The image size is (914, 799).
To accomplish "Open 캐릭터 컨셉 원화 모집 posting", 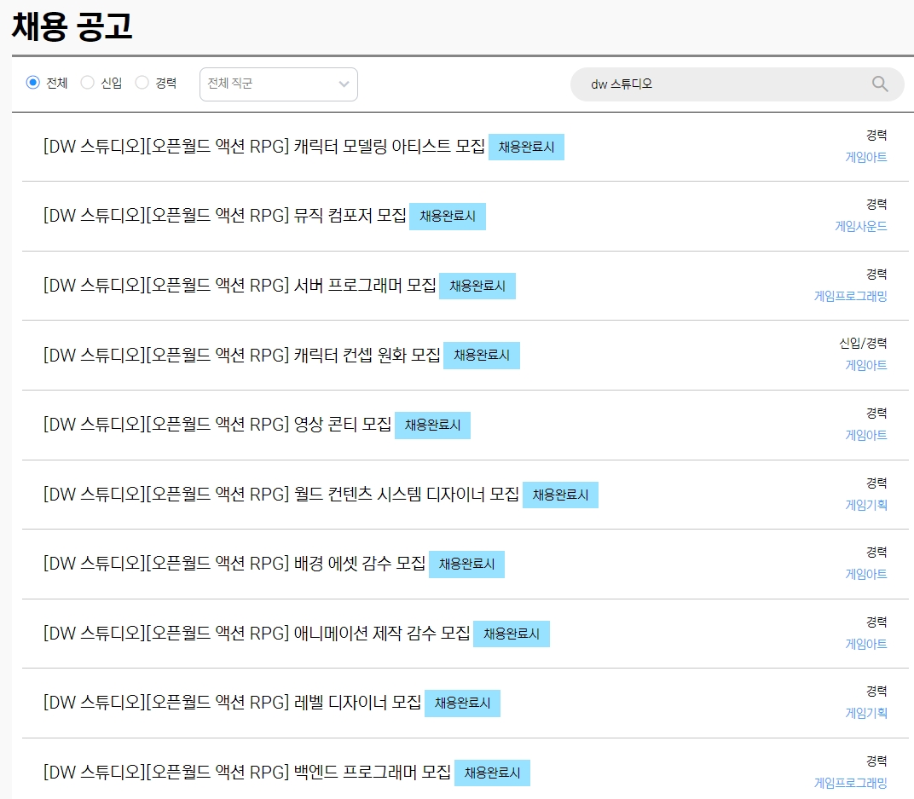I will [x=242, y=355].
